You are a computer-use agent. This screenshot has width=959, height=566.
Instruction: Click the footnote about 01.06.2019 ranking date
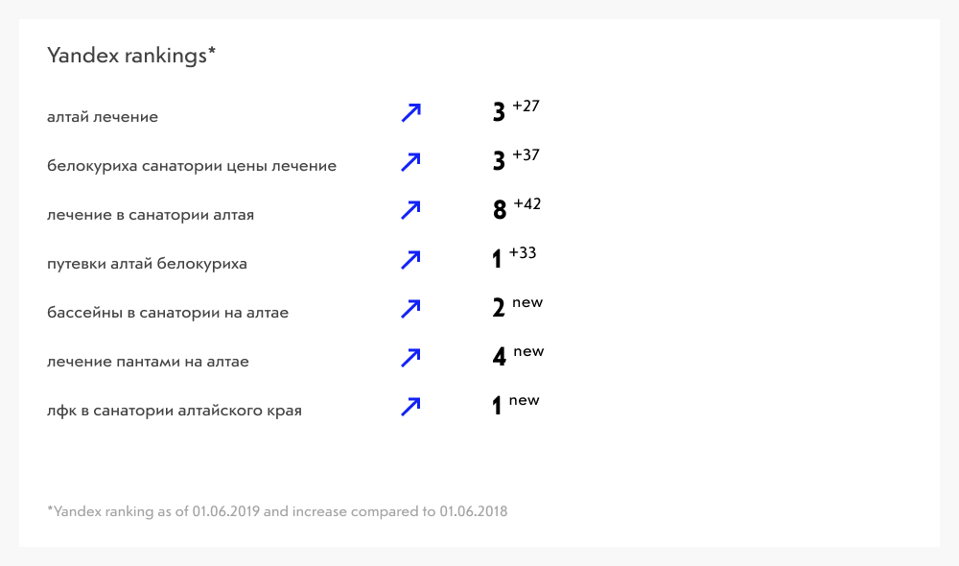(277, 511)
